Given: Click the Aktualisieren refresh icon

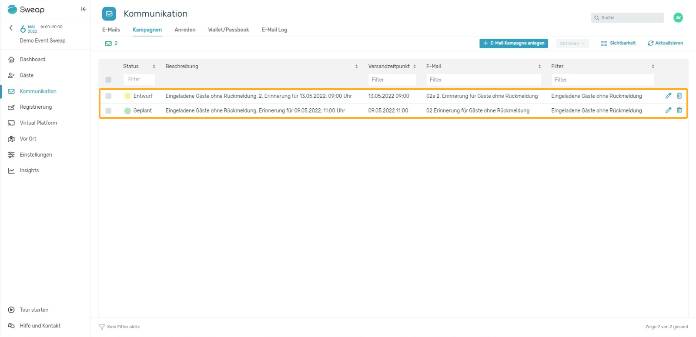Looking at the screenshot, I should tap(651, 43).
